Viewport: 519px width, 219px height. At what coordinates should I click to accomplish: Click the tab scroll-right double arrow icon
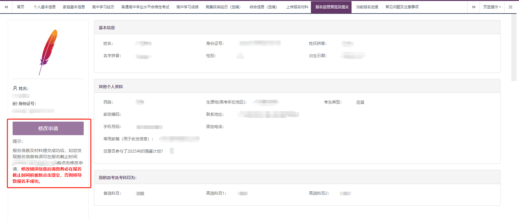coord(474,7)
